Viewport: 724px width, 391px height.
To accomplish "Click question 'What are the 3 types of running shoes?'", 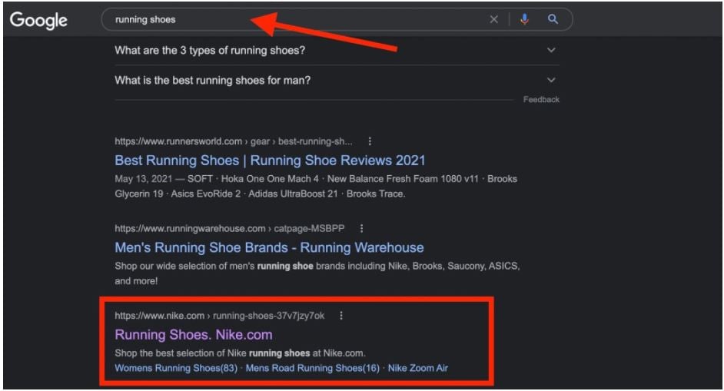I will pos(210,51).
